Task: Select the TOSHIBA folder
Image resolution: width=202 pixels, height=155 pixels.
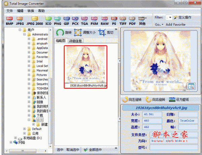Action: [42, 88]
